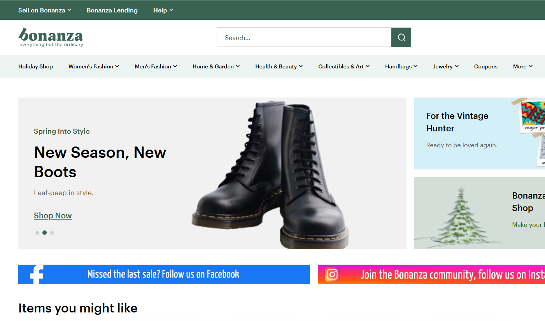Expand the Sell on Bonanza dropdown
This screenshot has height=321, width=545.
point(45,10)
